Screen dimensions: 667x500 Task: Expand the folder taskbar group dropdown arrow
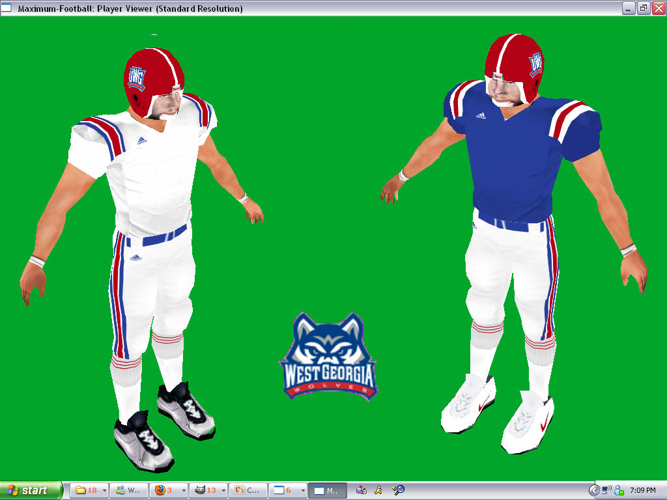tap(104, 490)
